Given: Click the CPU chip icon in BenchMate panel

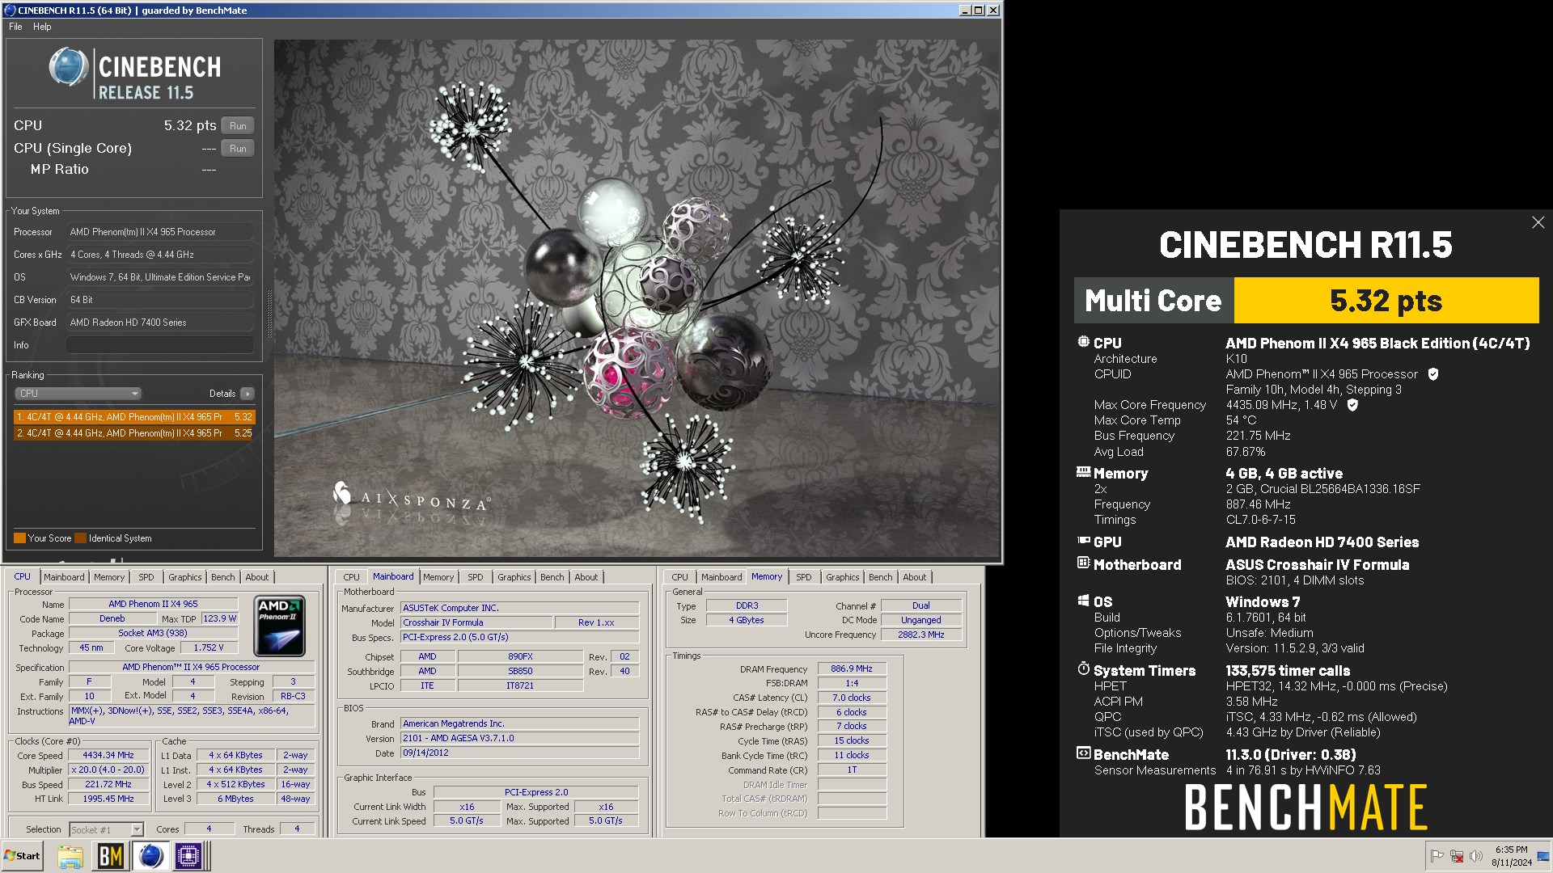Looking at the screenshot, I should [1083, 342].
